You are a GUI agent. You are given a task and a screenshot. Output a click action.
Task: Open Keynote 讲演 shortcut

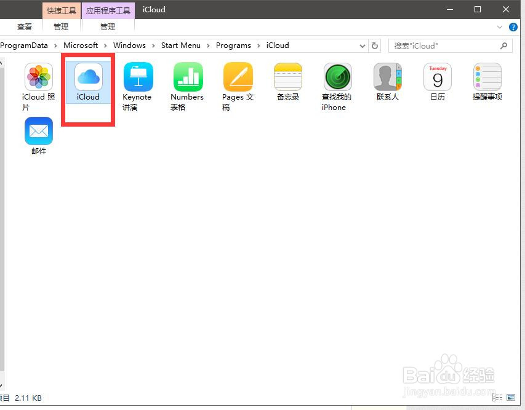coord(138,87)
